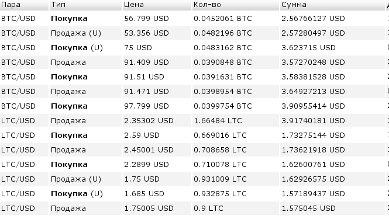
Task: Select the amount 0.0390848 BTC cell
Action: (x=236, y=62)
